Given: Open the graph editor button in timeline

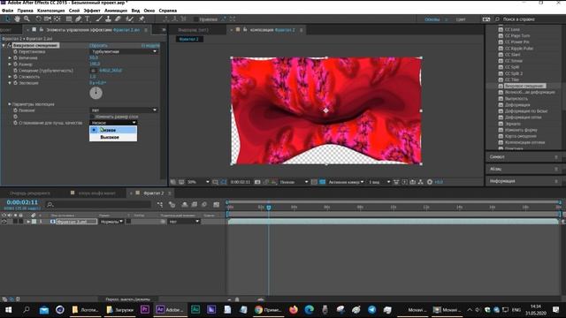Looking at the screenshot, I should pyautogui.click(x=216, y=204).
